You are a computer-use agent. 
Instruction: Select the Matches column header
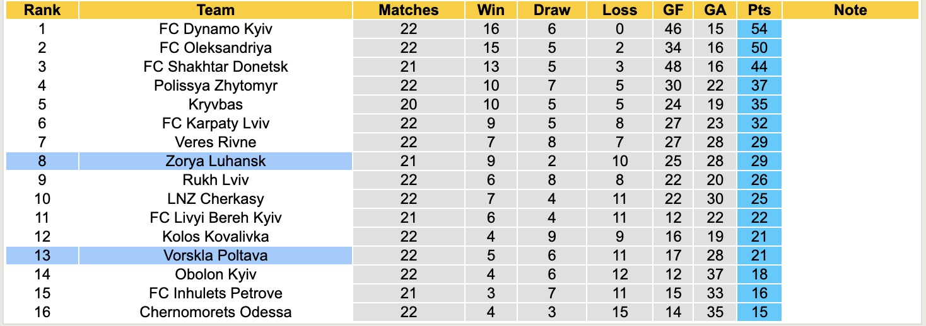408,10
